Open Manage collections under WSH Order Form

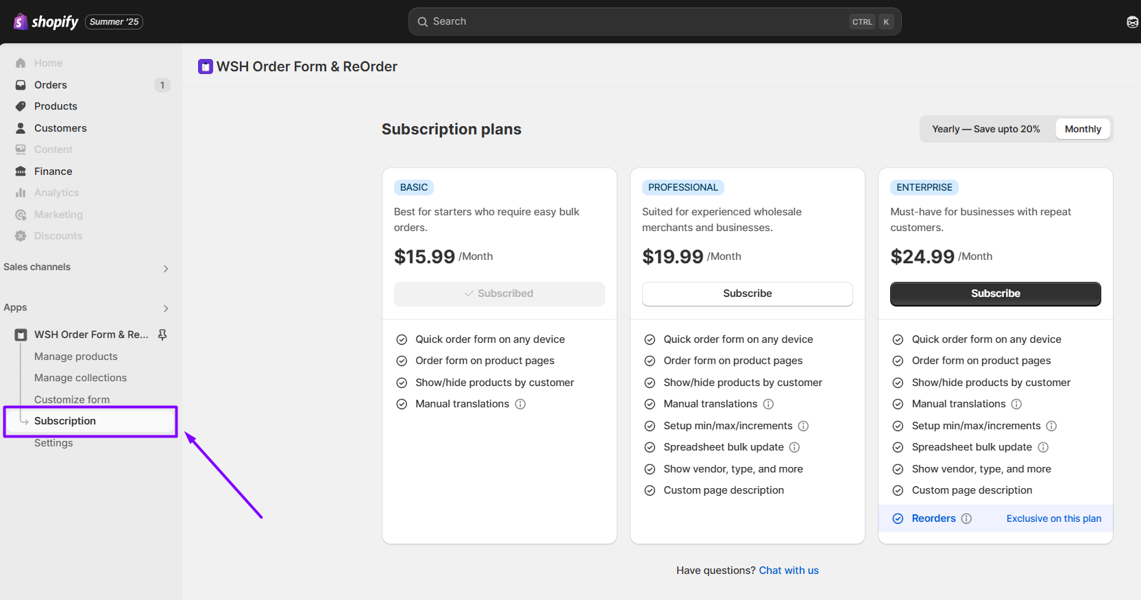tap(80, 378)
